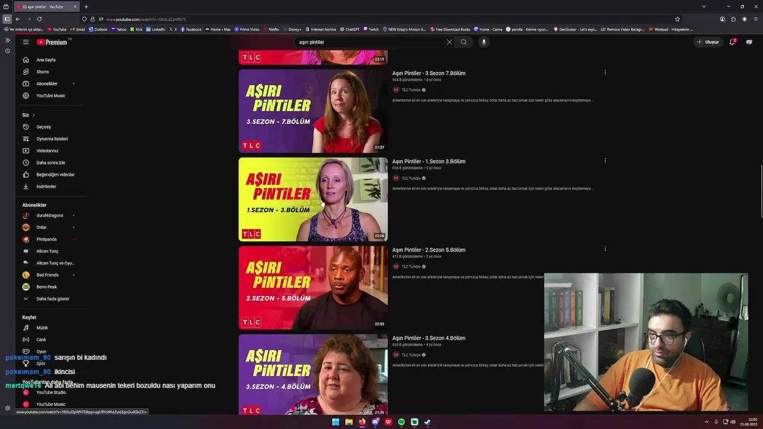The width and height of the screenshot is (763, 429).
Task: Open the notifications bell
Action: pos(733,42)
